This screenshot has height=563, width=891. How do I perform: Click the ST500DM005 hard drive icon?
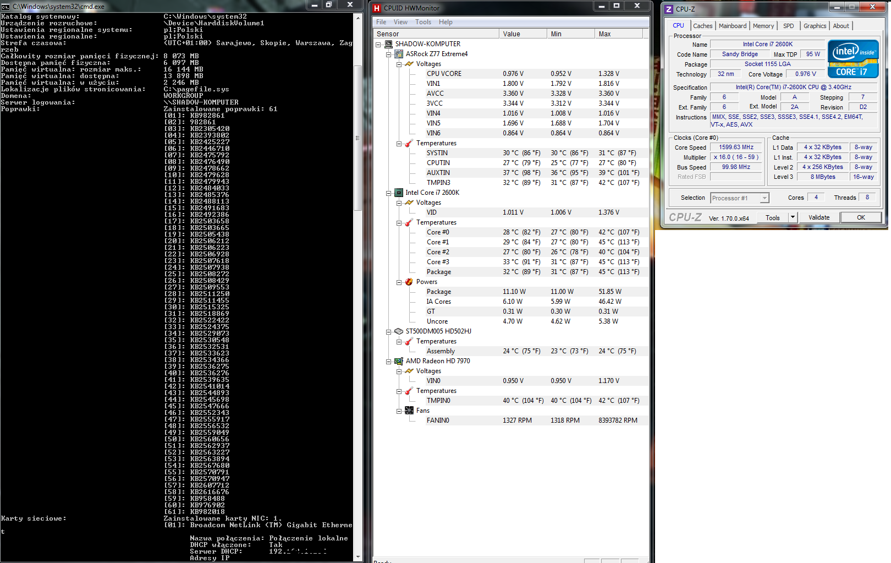399,331
